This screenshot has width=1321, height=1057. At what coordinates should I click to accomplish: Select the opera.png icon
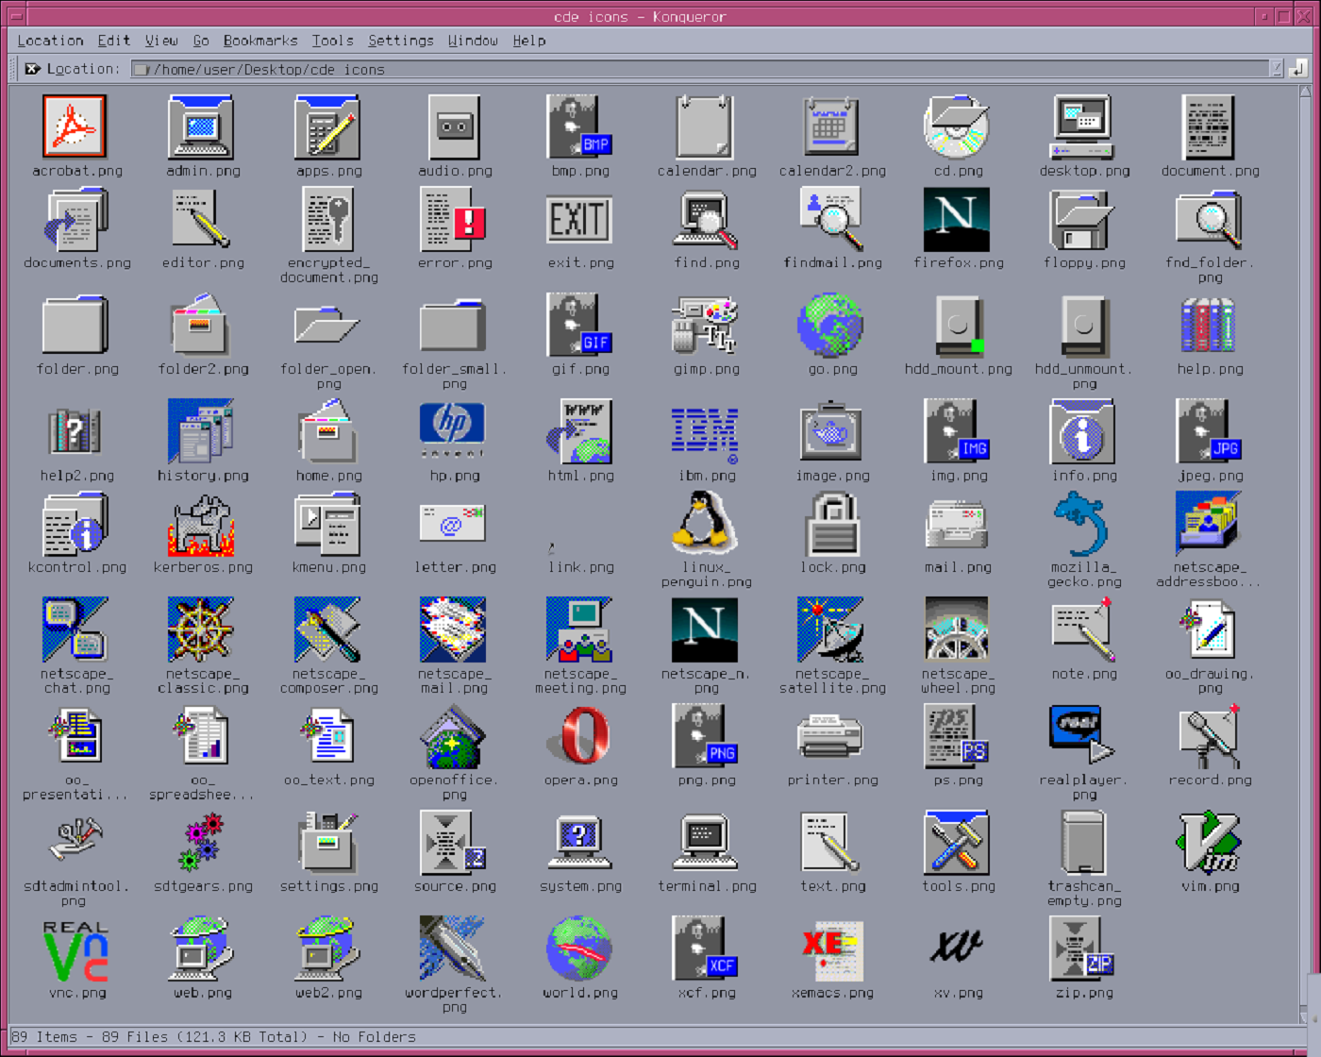(580, 736)
